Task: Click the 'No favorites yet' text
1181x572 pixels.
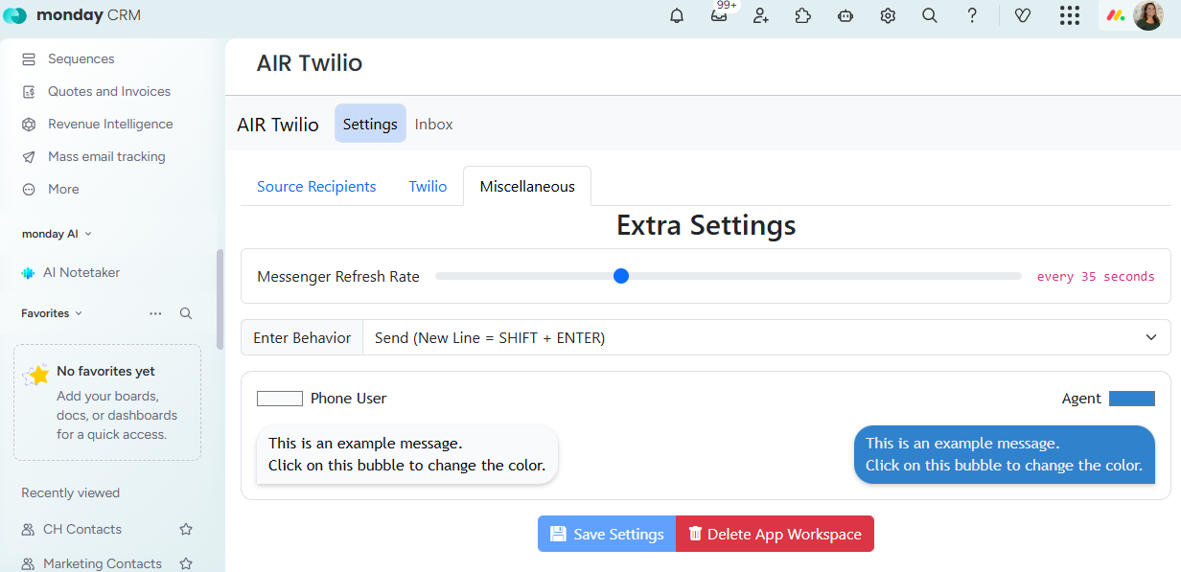Action: tap(105, 372)
